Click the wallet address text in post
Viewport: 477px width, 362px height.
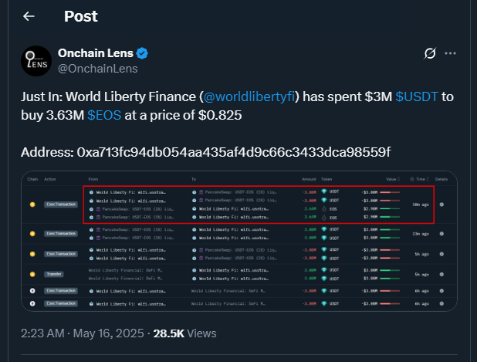(233, 151)
